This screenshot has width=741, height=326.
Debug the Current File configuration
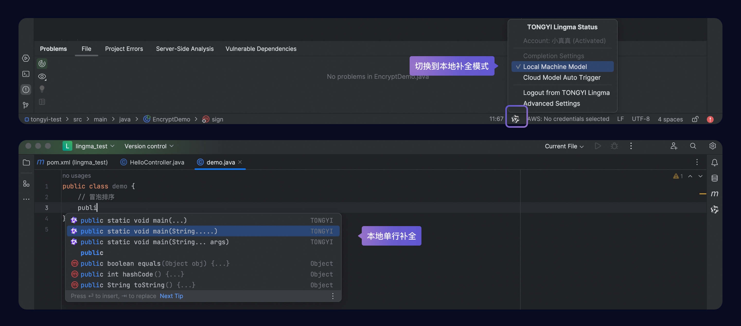[614, 146]
